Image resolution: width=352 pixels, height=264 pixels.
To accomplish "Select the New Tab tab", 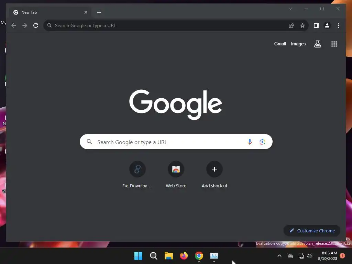I will coord(50,12).
